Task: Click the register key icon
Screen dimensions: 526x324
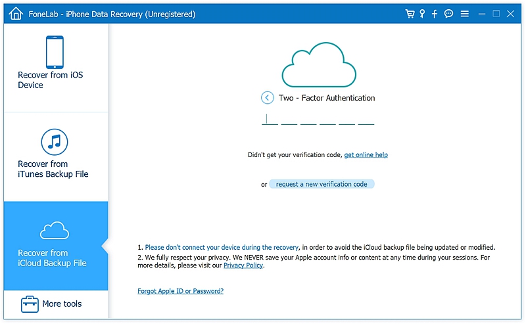Action: tap(422, 14)
